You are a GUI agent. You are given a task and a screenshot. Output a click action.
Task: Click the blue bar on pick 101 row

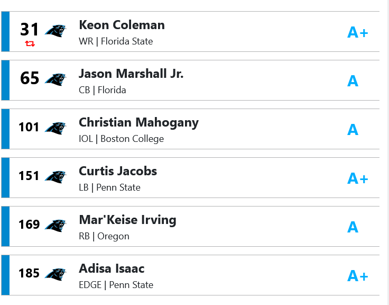click(5, 129)
